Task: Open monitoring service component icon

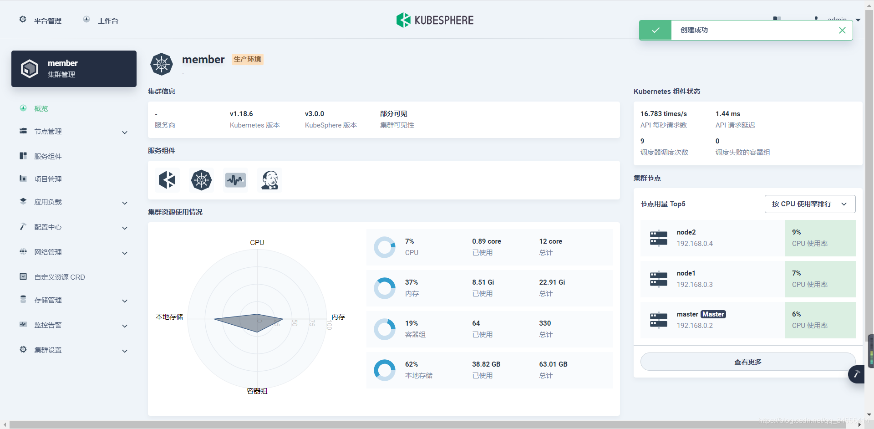Action: point(235,180)
